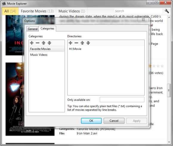Viewport: 173px width, 146px height.
Task: Confirm the options with the OK button
Action: tap(91, 121)
